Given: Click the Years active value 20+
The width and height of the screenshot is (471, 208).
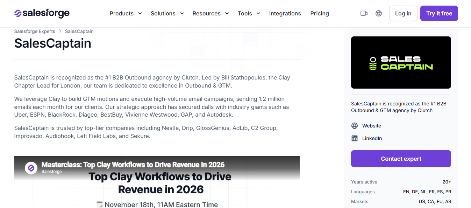Looking at the screenshot, I should 447,182.
